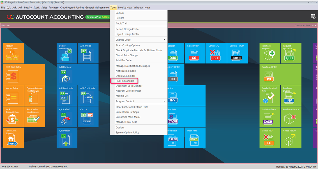This screenshot has width=318, height=169.
Task: Open the Delivery Return tile
Action: (x=238, y=53)
